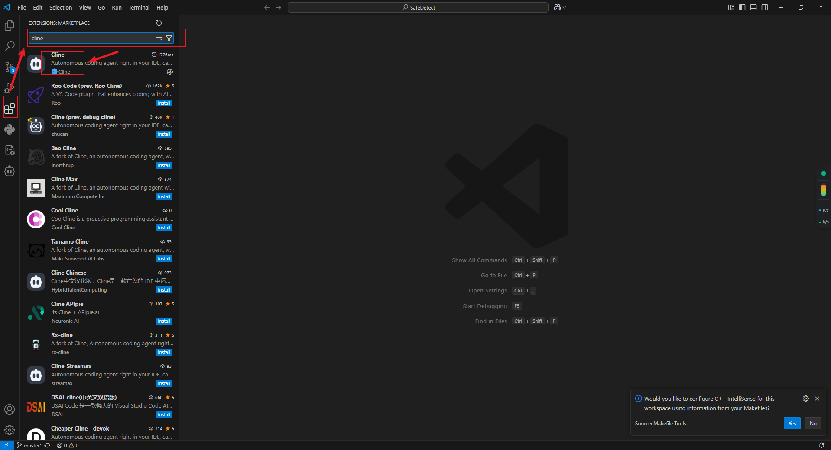The image size is (831, 450).
Task: Synchronize changes icon in status bar
Action: 48,445
